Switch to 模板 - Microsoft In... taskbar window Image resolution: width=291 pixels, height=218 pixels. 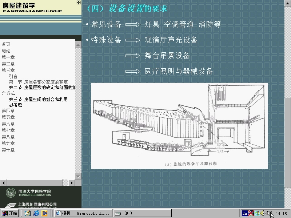83,213
